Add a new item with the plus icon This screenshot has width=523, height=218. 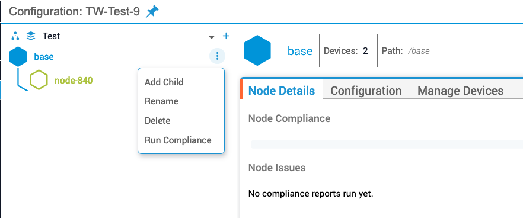pos(226,36)
